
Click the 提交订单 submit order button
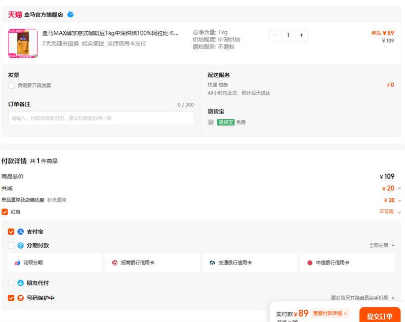pyautogui.click(x=380, y=315)
